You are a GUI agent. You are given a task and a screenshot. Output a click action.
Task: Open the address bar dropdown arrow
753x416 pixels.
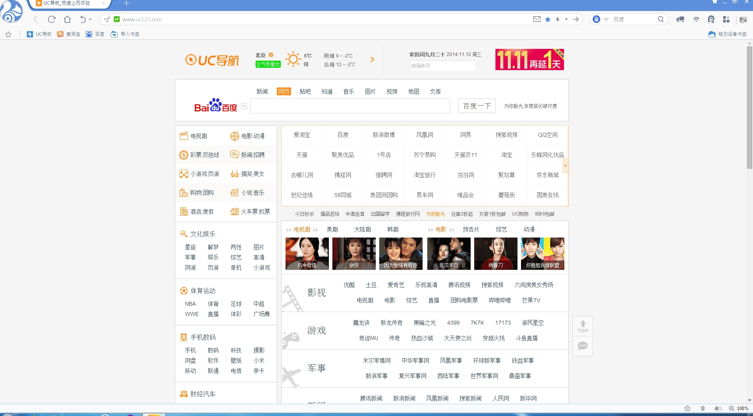pos(566,19)
